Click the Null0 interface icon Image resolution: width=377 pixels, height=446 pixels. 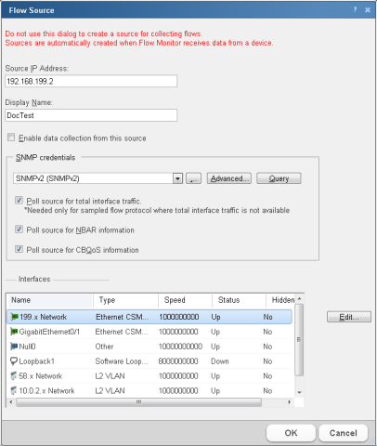point(14,346)
